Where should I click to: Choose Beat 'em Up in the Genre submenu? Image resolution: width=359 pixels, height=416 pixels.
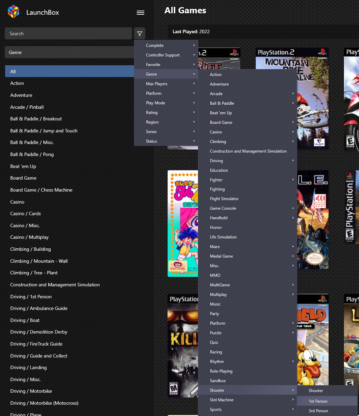point(248,113)
